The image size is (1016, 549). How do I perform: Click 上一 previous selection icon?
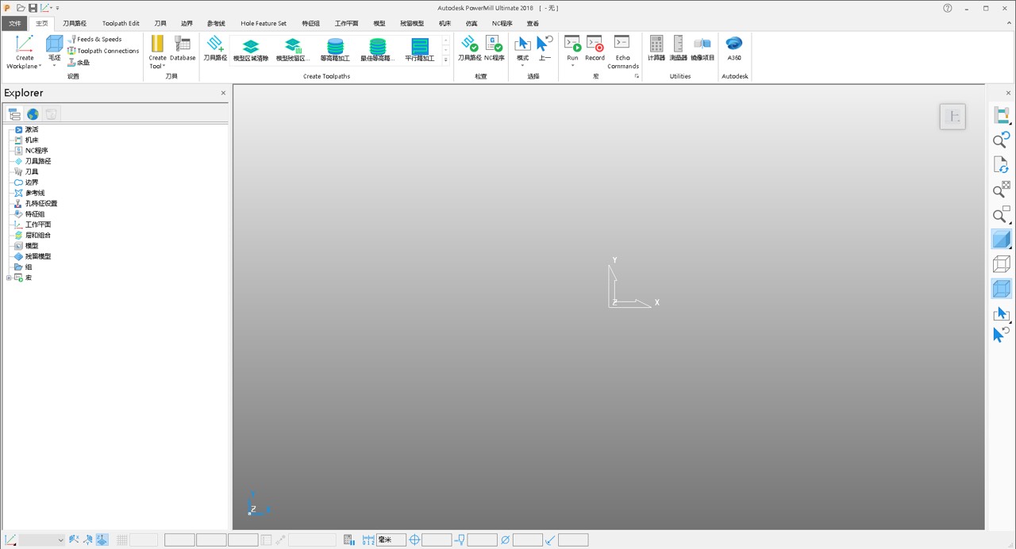click(x=545, y=44)
